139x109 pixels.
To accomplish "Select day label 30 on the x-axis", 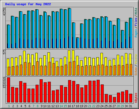I will click(x=126, y=106).
